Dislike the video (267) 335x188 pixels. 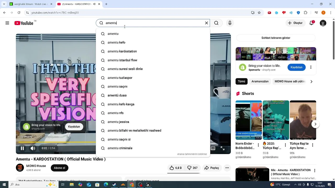(x=192, y=168)
